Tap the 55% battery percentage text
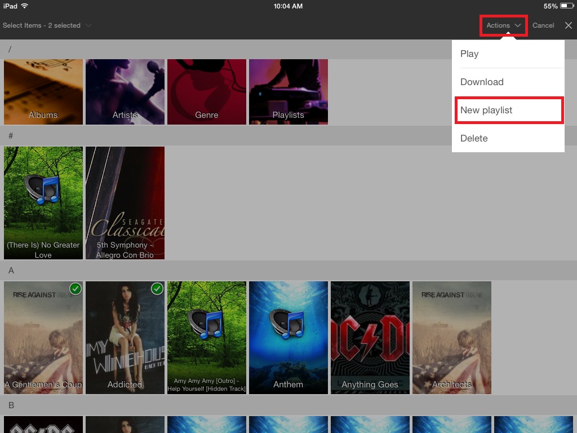Screen dimensions: 577x433 [x=551, y=6]
